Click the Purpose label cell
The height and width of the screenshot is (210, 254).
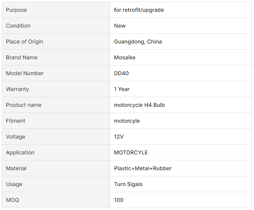[56, 10]
